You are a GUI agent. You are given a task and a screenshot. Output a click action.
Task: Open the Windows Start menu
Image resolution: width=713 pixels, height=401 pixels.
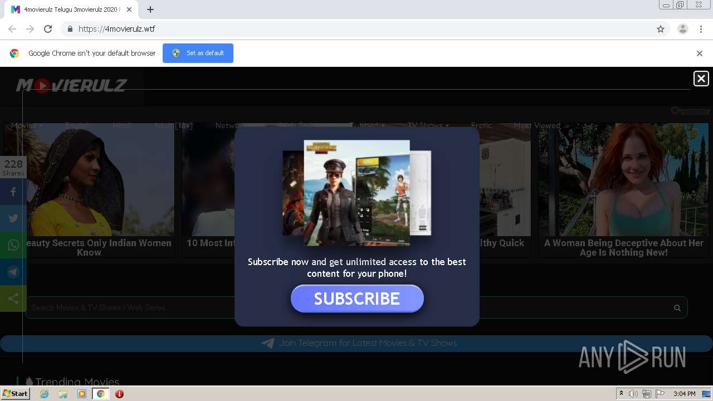15,393
